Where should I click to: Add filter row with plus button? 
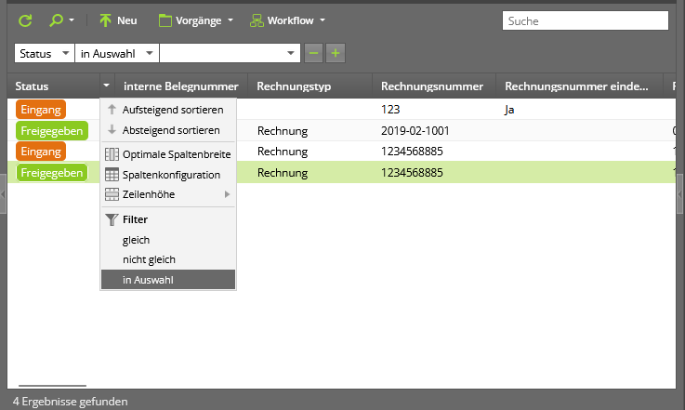pyautogui.click(x=336, y=53)
